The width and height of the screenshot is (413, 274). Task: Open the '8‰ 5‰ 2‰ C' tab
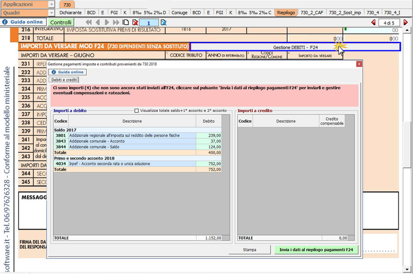pos(254,13)
